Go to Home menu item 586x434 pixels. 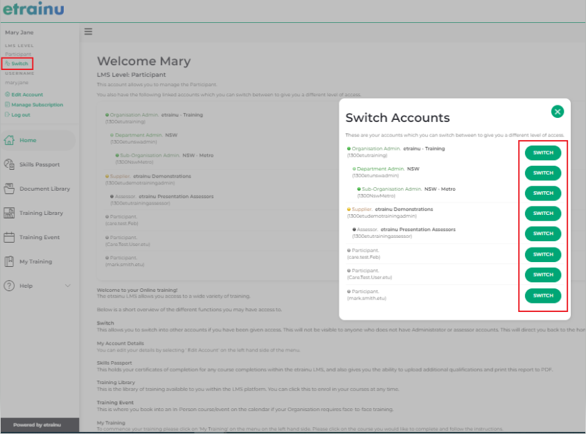(38, 140)
